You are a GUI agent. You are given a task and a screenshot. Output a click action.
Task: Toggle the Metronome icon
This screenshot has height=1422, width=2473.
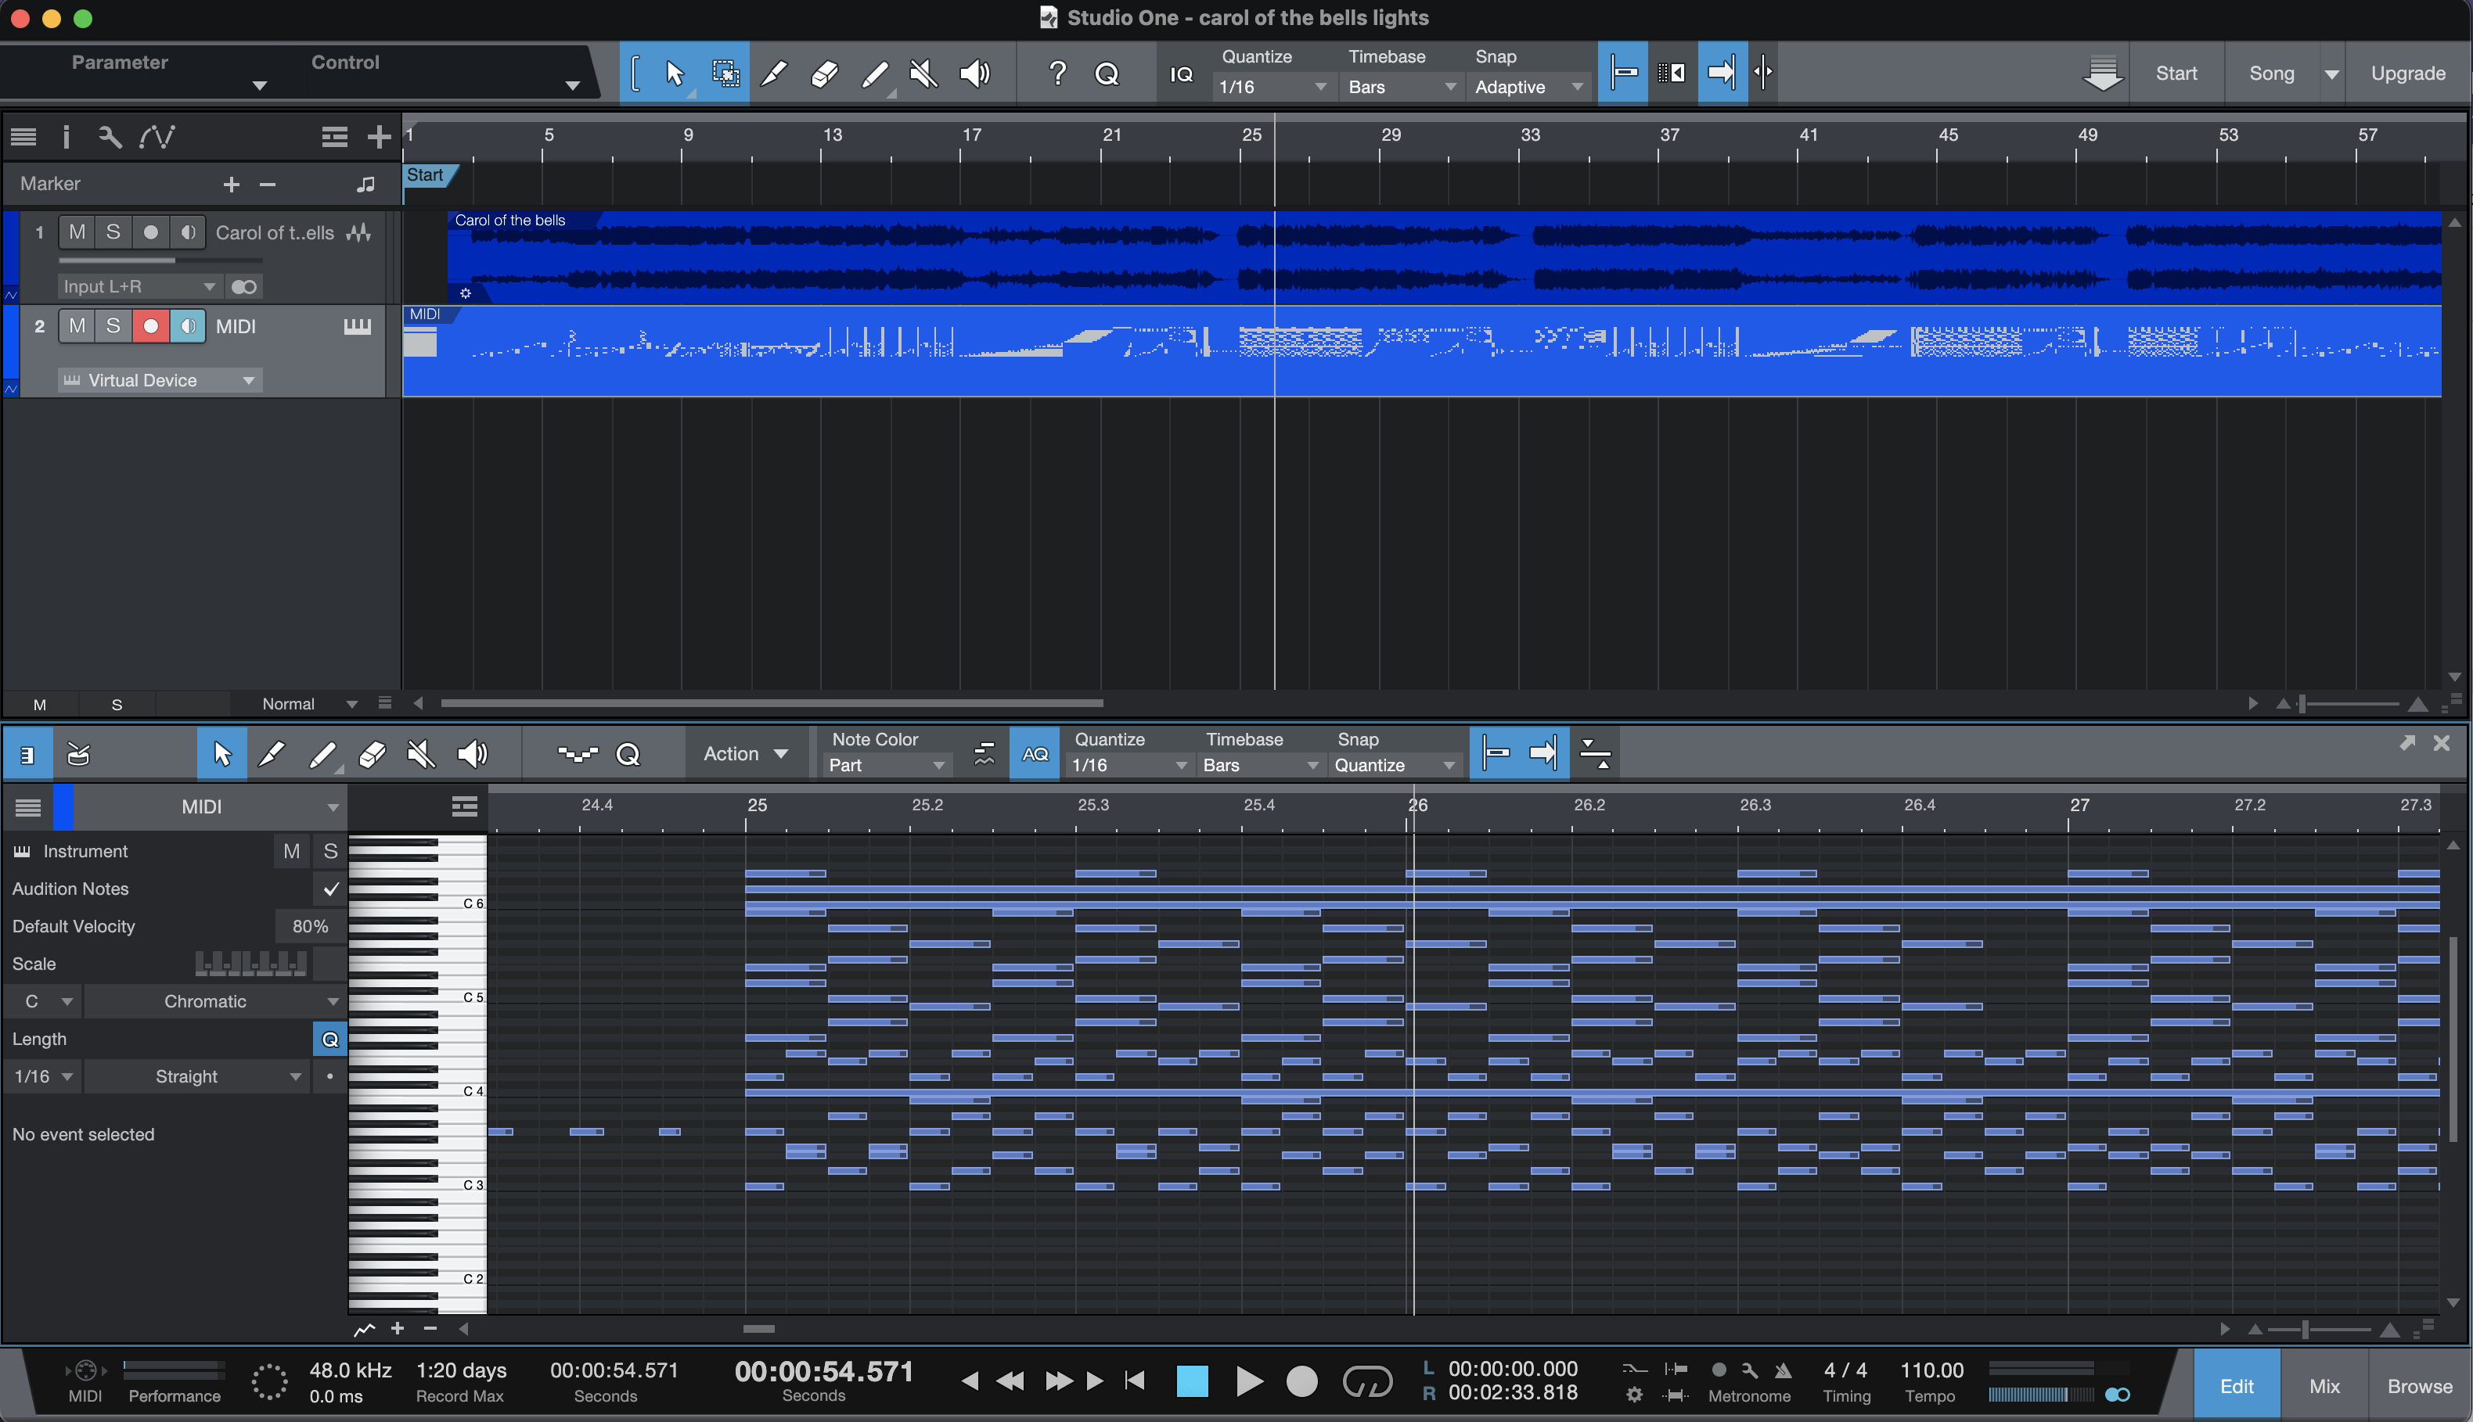(1784, 1370)
